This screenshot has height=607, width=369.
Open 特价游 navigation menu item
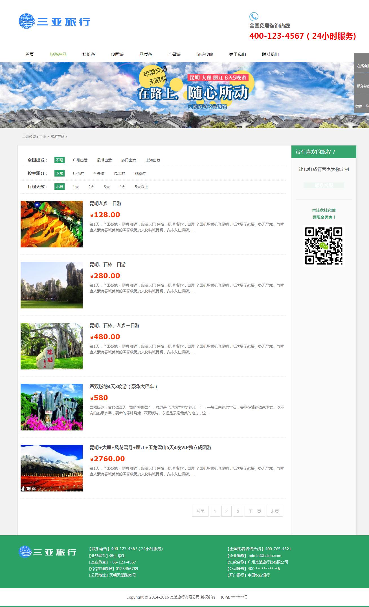(x=89, y=54)
